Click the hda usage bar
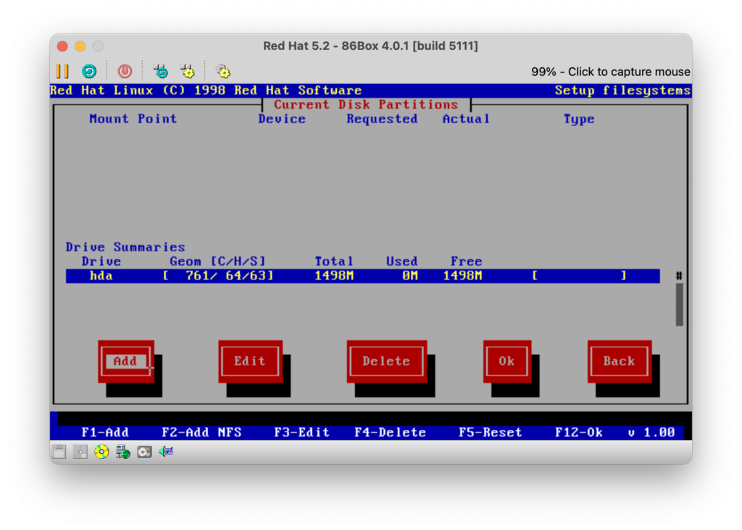This screenshot has height=530, width=742. click(579, 276)
